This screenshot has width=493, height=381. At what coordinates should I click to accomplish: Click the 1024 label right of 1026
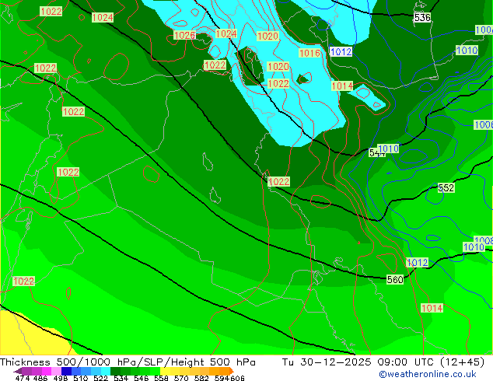226,33
